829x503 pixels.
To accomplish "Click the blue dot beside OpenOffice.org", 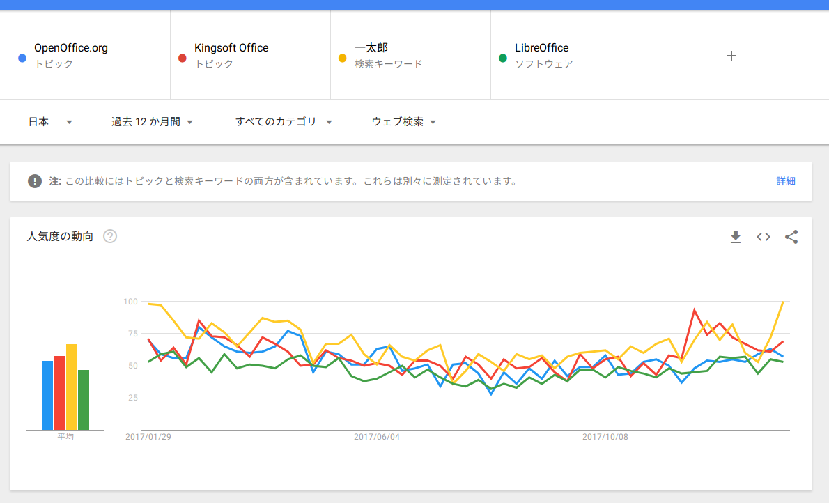I will [x=22, y=59].
